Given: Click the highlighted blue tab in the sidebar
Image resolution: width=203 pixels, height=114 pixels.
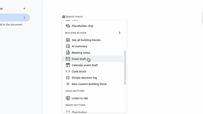Looking at the screenshot, I should (x=11, y=18).
